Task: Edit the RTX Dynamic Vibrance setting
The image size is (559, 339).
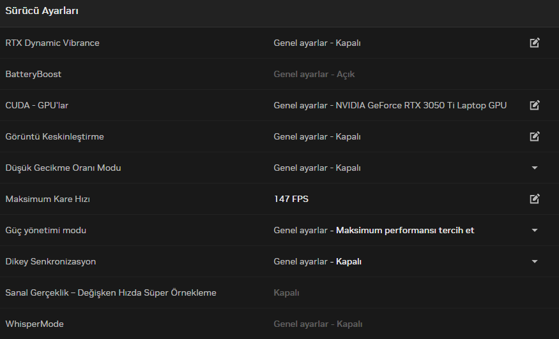Action: (x=535, y=43)
